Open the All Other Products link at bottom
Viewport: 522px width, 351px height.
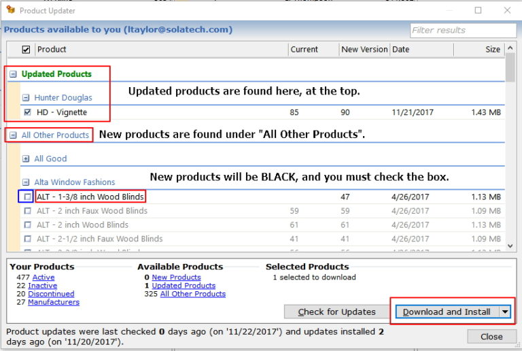click(193, 294)
